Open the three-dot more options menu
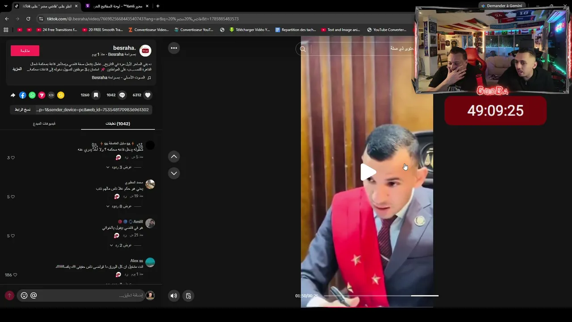This screenshot has width=572, height=322. [x=174, y=48]
